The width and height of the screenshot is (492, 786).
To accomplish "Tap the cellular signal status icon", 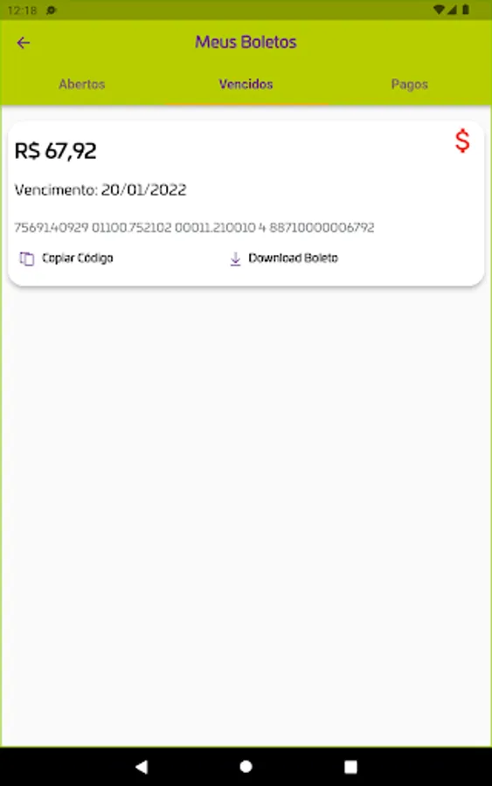I will point(452,10).
